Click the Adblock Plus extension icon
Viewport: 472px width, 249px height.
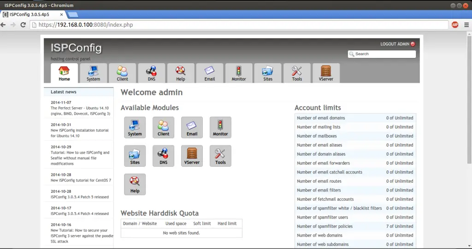tap(455, 25)
